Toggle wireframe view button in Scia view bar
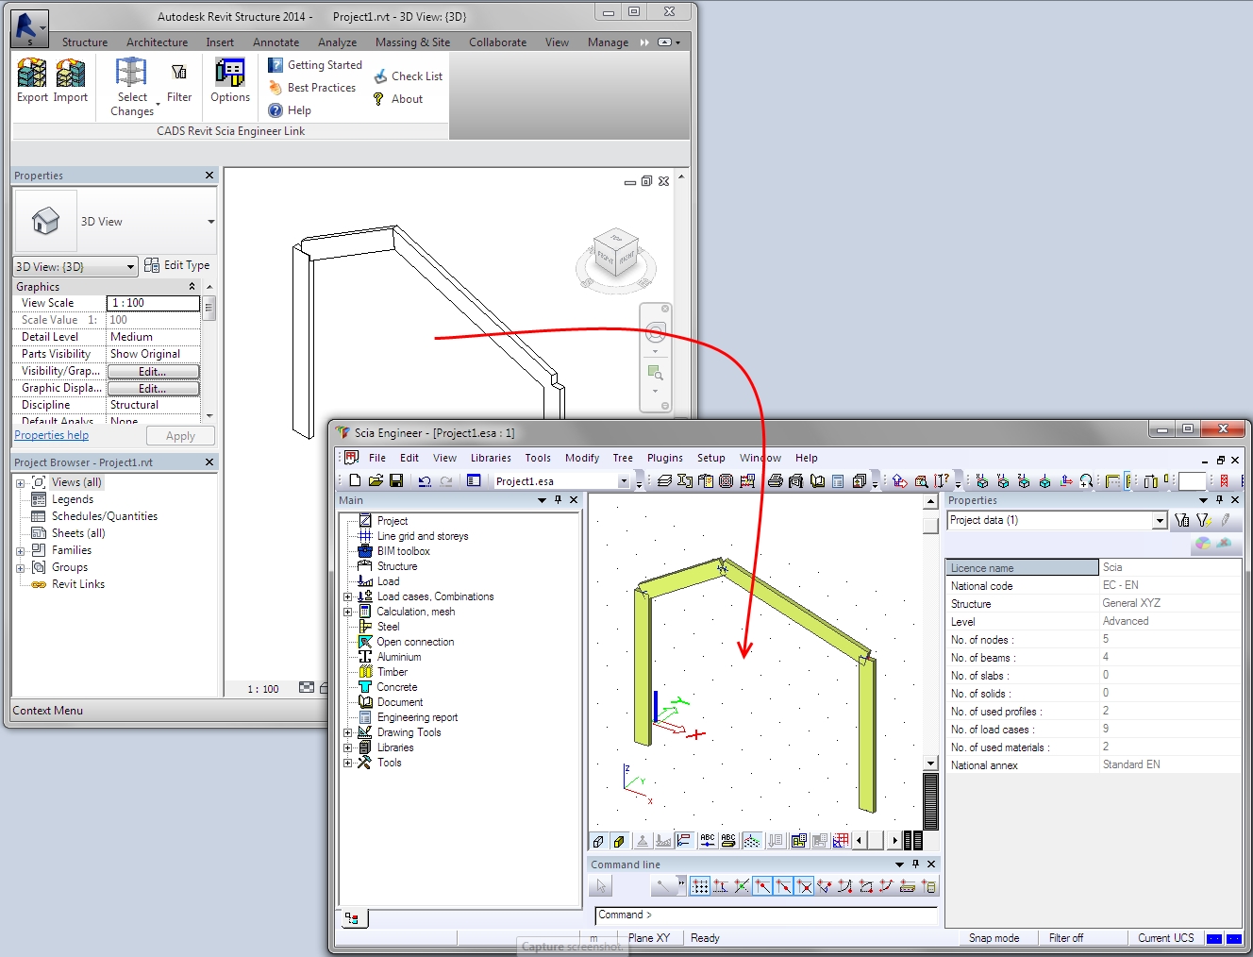The height and width of the screenshot is (957, 1253). (598, 841)
